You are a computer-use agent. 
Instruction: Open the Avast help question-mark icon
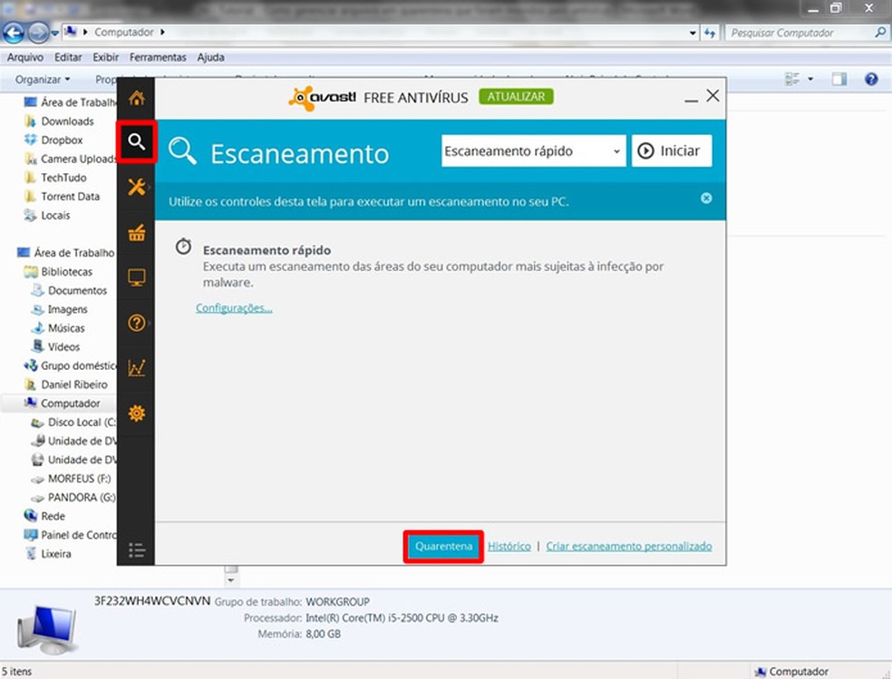coord(137,323)
